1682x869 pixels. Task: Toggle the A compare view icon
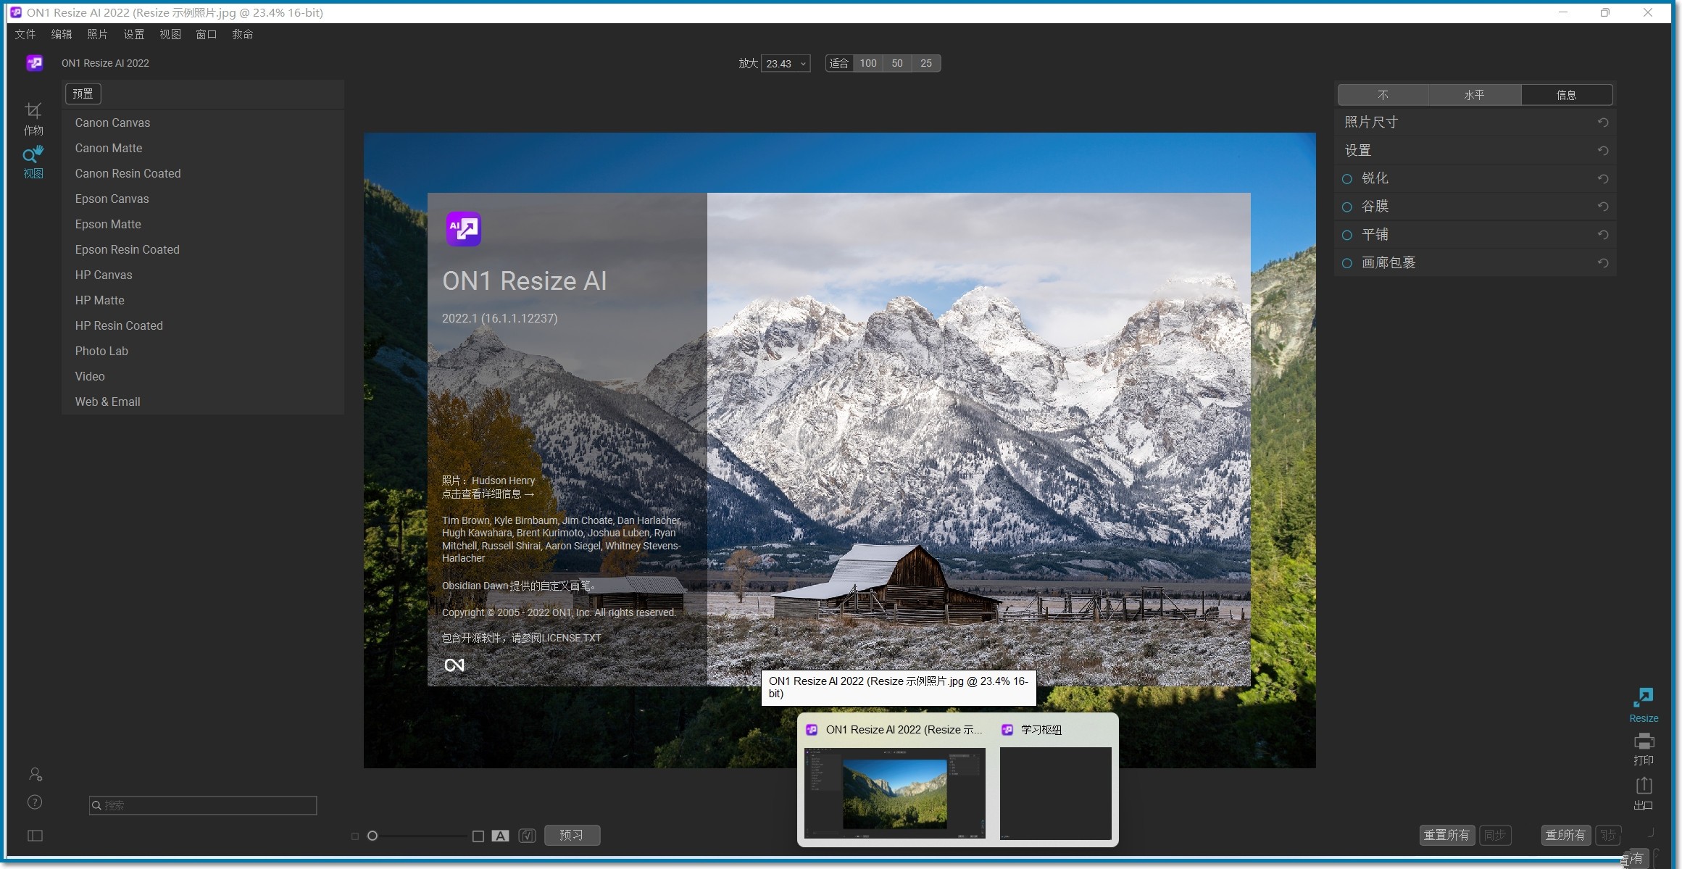500,836
